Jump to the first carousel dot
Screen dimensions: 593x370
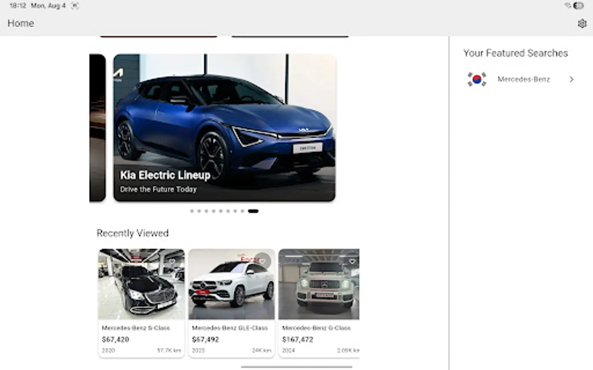(192, 211)
